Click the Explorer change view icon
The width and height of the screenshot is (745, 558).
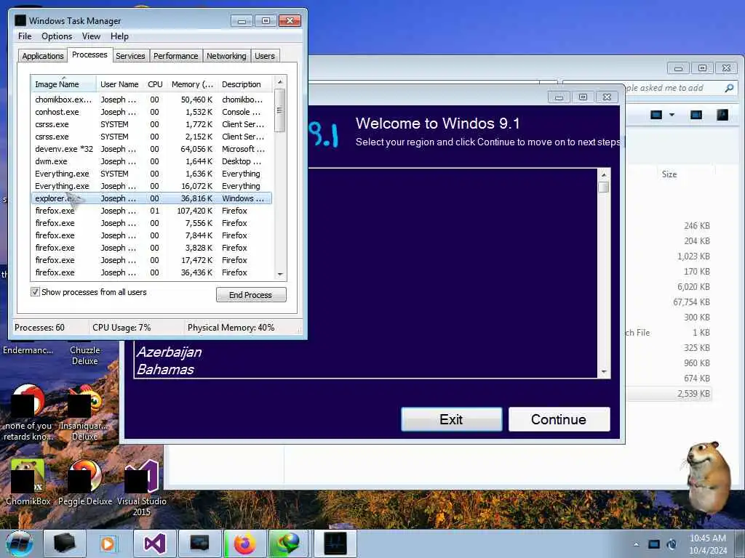(x=656, y=114)
